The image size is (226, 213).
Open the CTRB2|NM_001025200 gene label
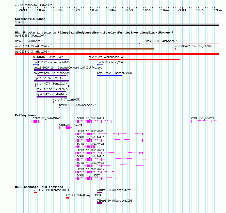coord(46,118)
